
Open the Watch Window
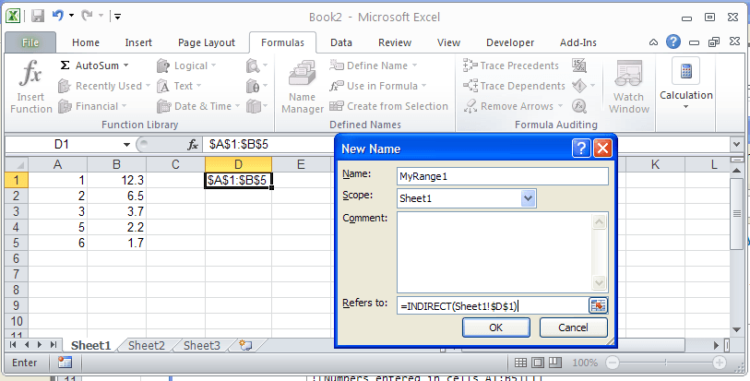pyautogui.click(x=628, y=87)
